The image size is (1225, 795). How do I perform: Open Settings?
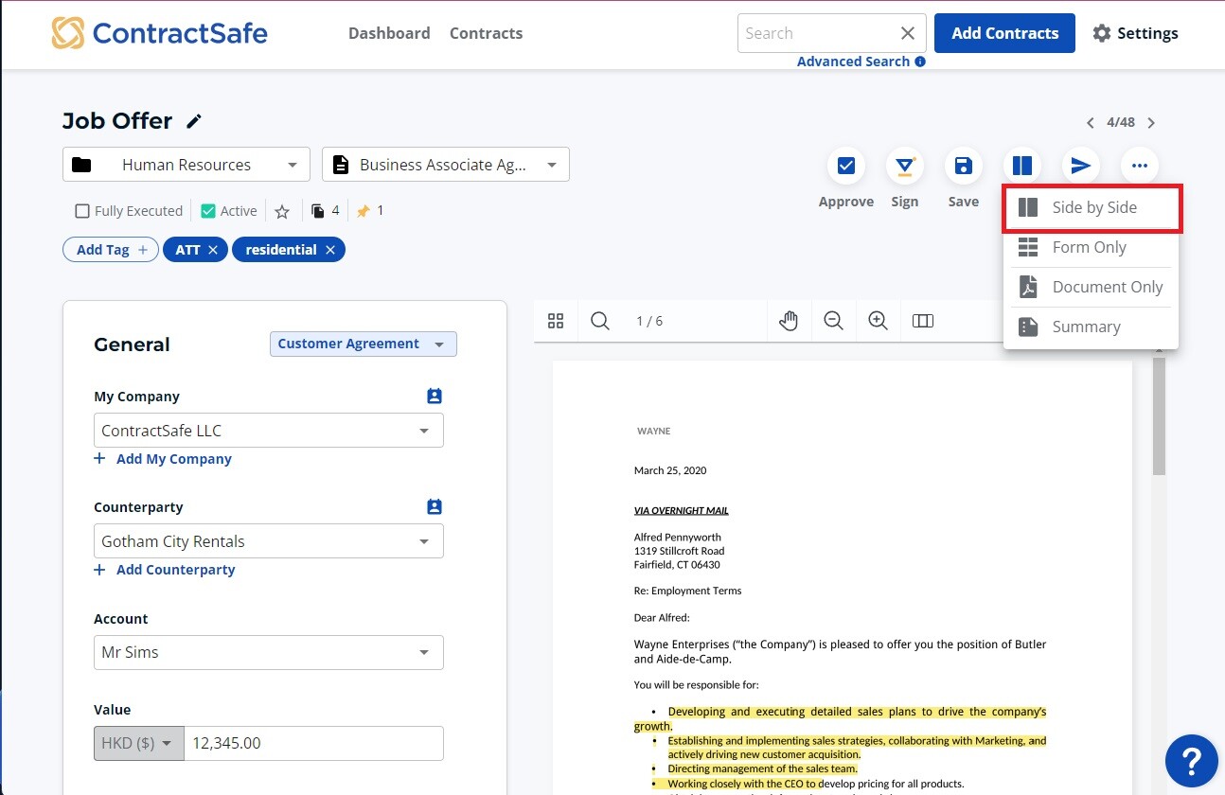(x=1135, y=33)
